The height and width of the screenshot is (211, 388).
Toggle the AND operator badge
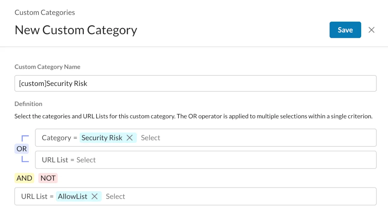(24, 178)
